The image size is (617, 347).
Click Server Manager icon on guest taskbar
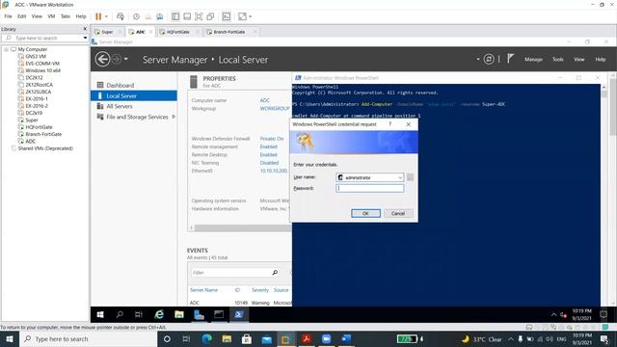click(x=200, y=315)
